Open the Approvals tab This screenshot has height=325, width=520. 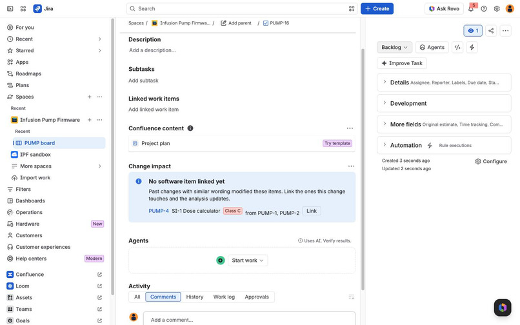(x=257, y=297)
